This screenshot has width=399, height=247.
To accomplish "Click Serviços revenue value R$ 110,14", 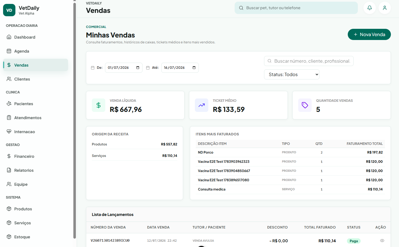I will click(x=170, y=156).
